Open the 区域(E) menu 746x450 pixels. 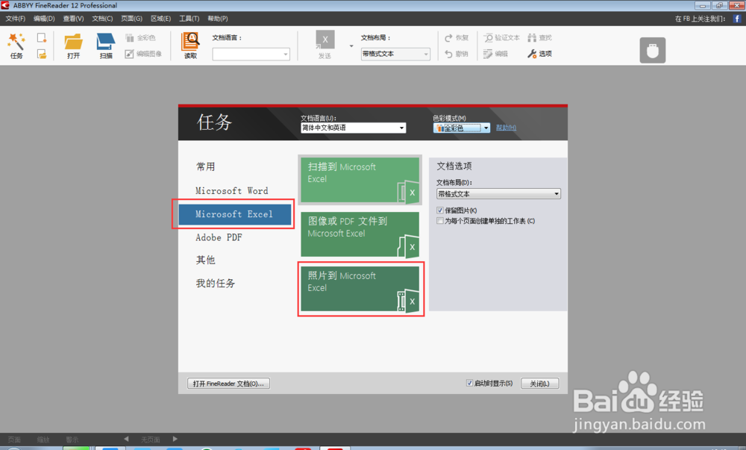coord(161,19)
